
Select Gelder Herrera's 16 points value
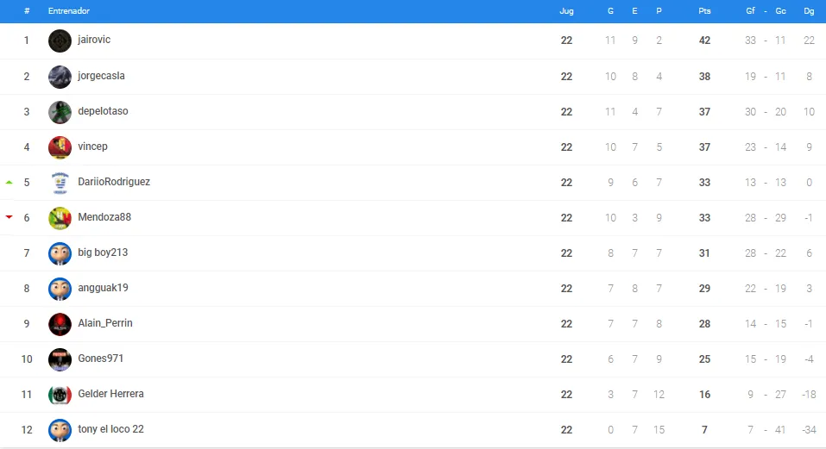pyautogui.click(x=704, y=395)
